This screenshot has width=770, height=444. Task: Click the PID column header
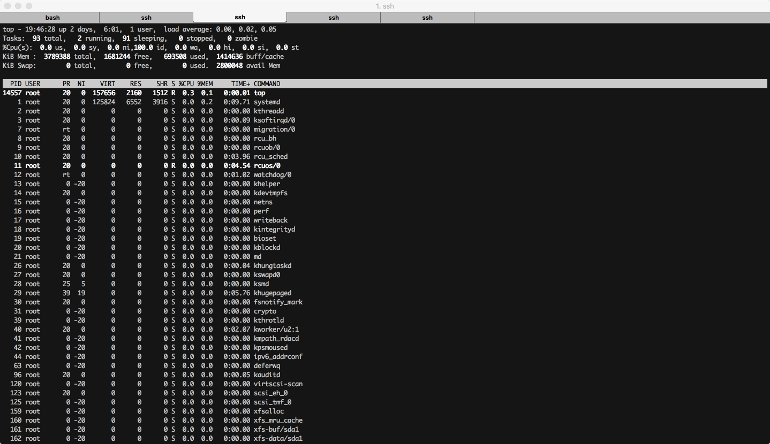[16, 84]
